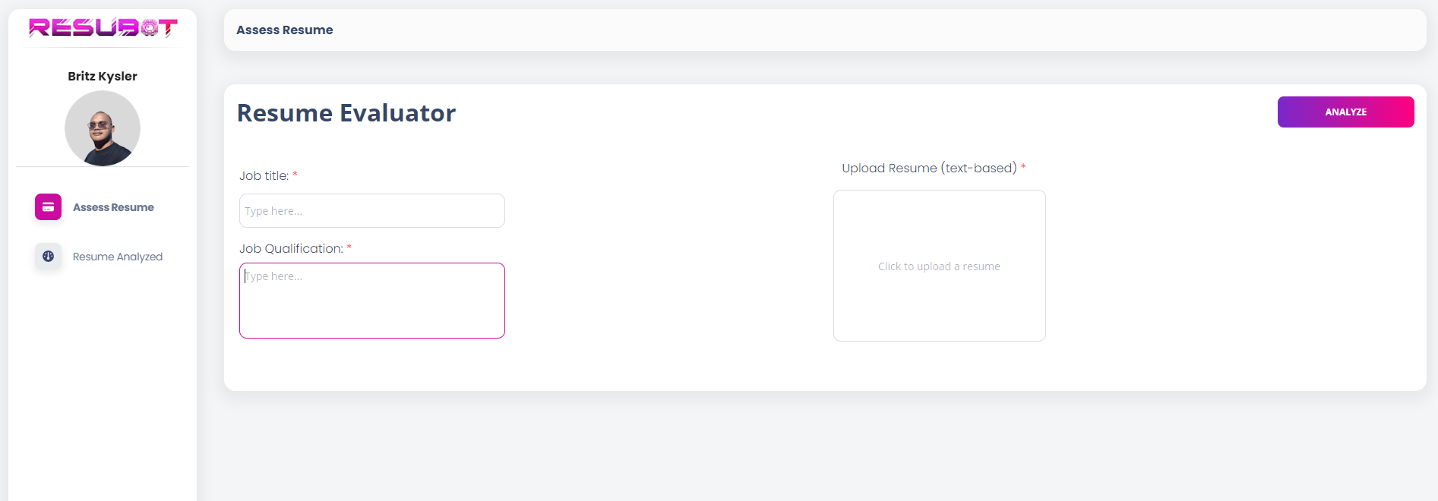
Task: Click the Job title label
Action: pyautogui.click(x=264, y=175)
